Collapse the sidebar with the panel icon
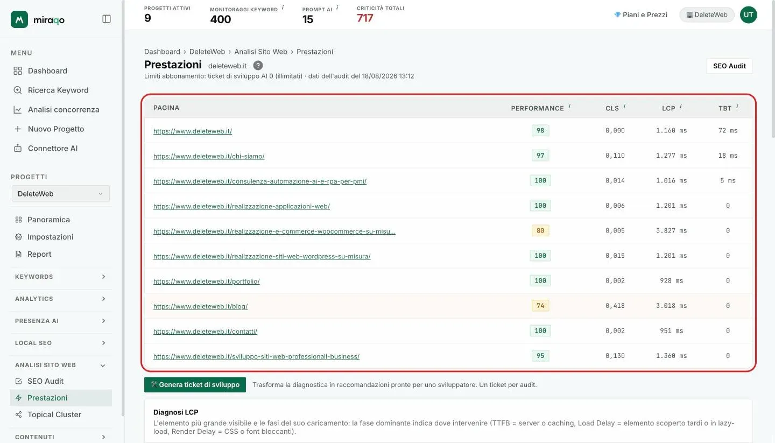Image resolution: width=775 pixels, height=443 pixels. point(107,19)
